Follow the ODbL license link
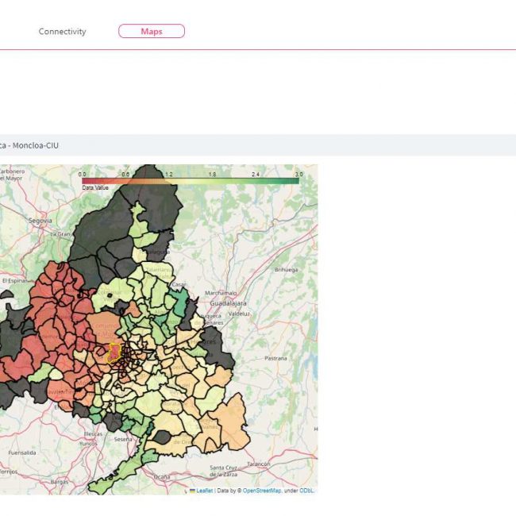The height and width of the screenshot is (516, 516). (306, 491)
